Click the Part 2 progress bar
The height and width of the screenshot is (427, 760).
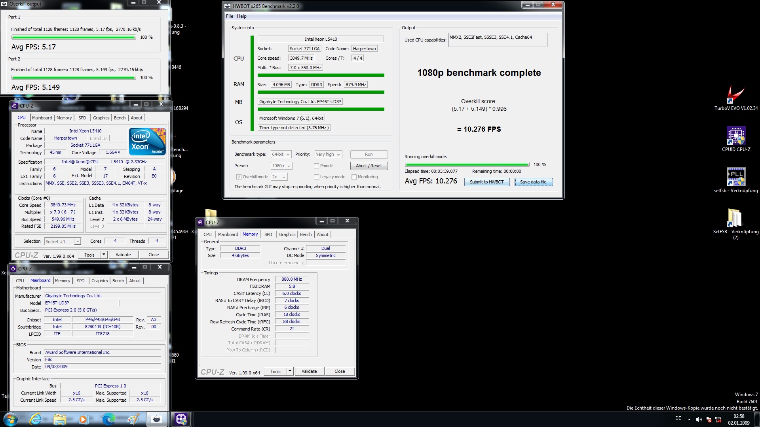point(74,77)
